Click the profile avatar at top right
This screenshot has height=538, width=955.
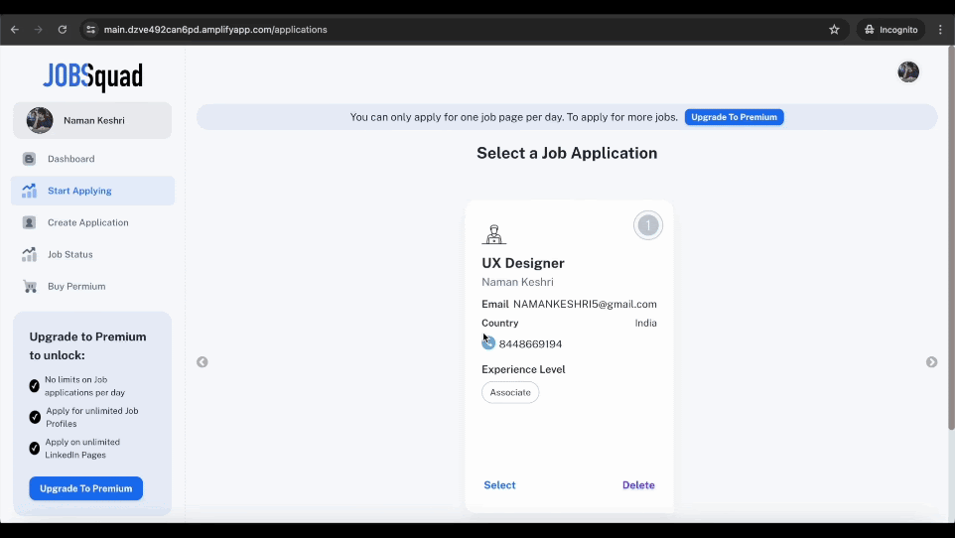tap(908, 71)
